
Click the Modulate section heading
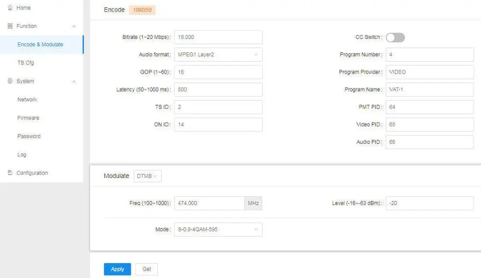point(116,176)
